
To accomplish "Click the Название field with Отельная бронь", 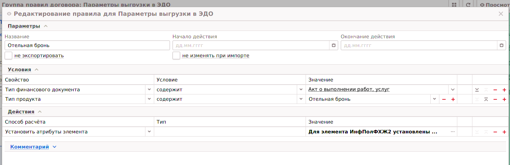I will [87, 45].
